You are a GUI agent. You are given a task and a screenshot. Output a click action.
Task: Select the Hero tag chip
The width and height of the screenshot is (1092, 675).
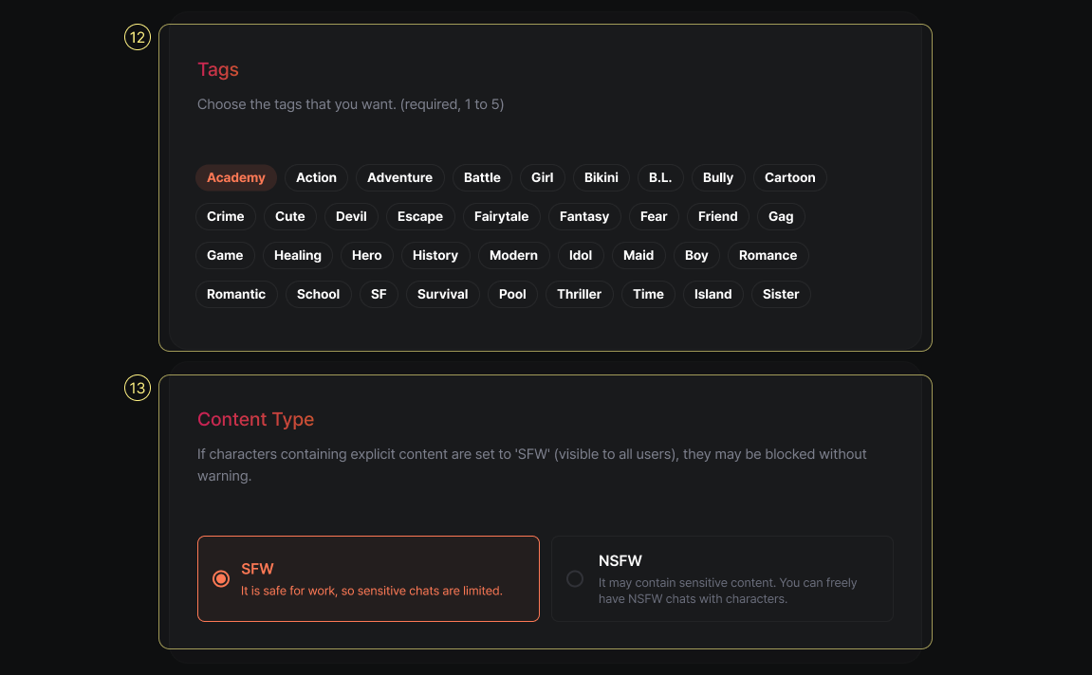pyautogui.click(x=366, y=255)
